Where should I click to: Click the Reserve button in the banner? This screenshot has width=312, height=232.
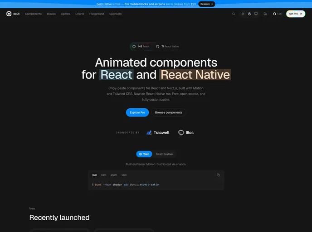tap(206, 4)
